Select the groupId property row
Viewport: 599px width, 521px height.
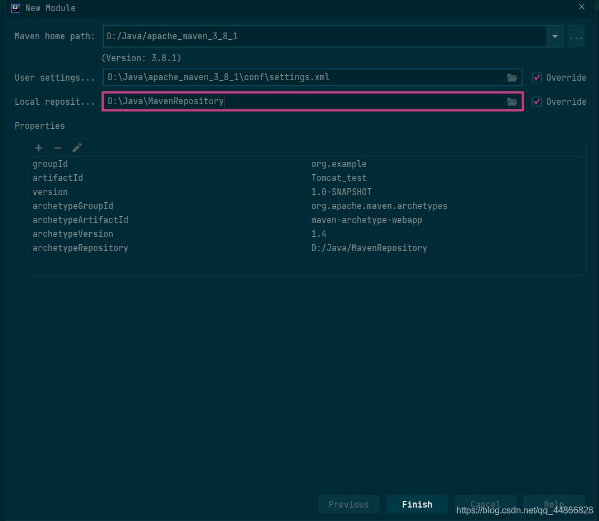coord(168,164)
